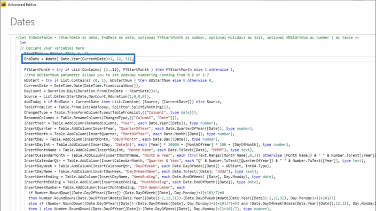This screenshot has width=376, height=211.
Task: Click the InsertQuarter step line
Action: [x=139, y=128]
